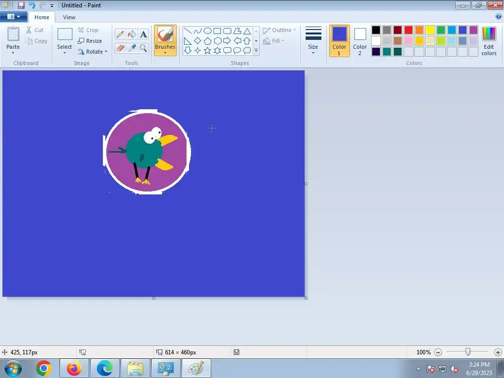The height and width of the screenshot is (378, 504).
Task: Open the Fill dropdown
Action: 274,41
